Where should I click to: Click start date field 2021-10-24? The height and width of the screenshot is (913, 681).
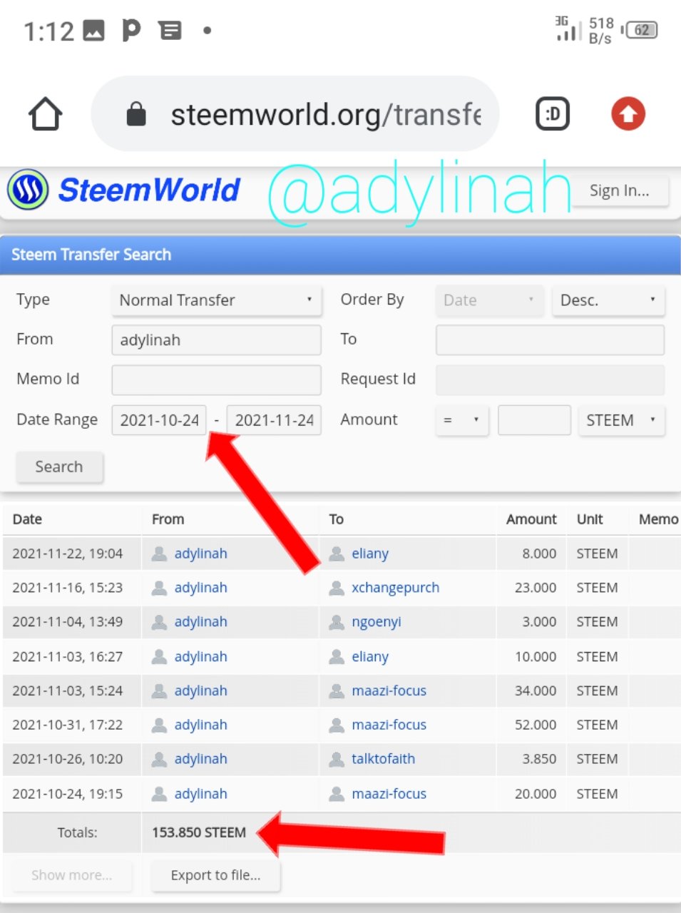click(x=159, y=420)
